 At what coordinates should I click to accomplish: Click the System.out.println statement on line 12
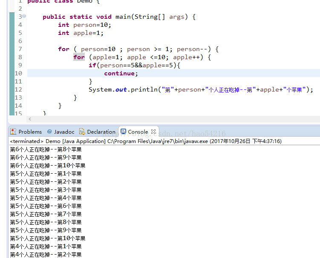coord(201,89)
